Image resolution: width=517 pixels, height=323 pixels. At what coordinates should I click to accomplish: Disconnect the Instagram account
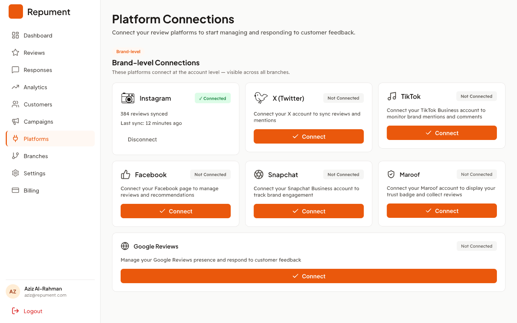[142, 139]
